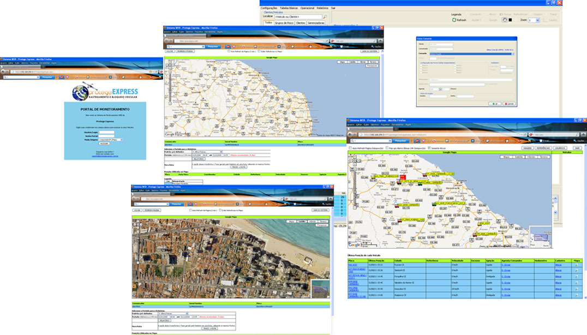
Task: Click the support email link on login portal
Action: [105, 156]
